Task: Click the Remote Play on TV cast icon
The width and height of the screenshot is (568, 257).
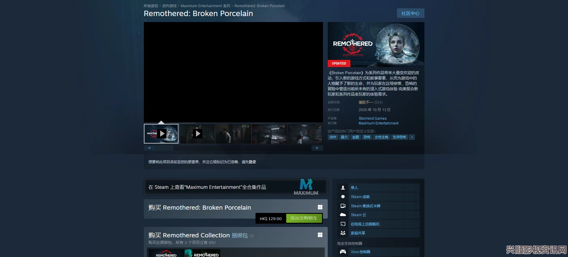Action: click(x=343, y=224)
